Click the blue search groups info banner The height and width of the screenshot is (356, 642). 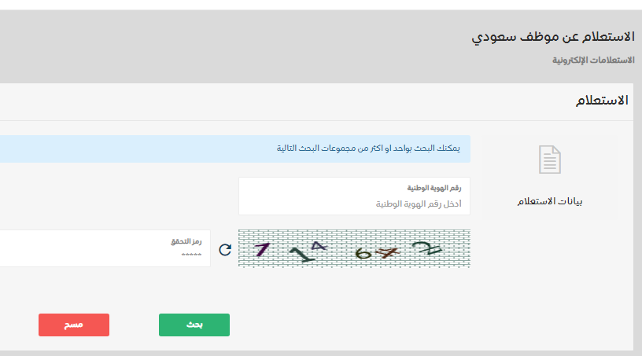(x=236, y=149)
